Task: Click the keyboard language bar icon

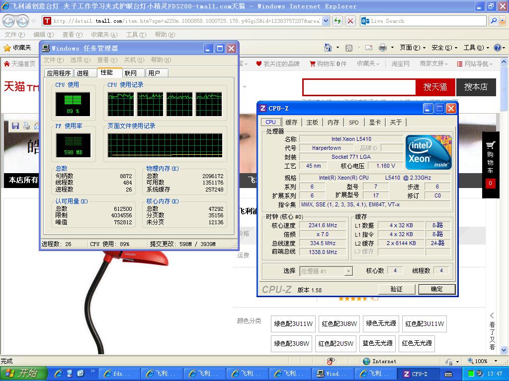Action: click(x=448, y=374)
